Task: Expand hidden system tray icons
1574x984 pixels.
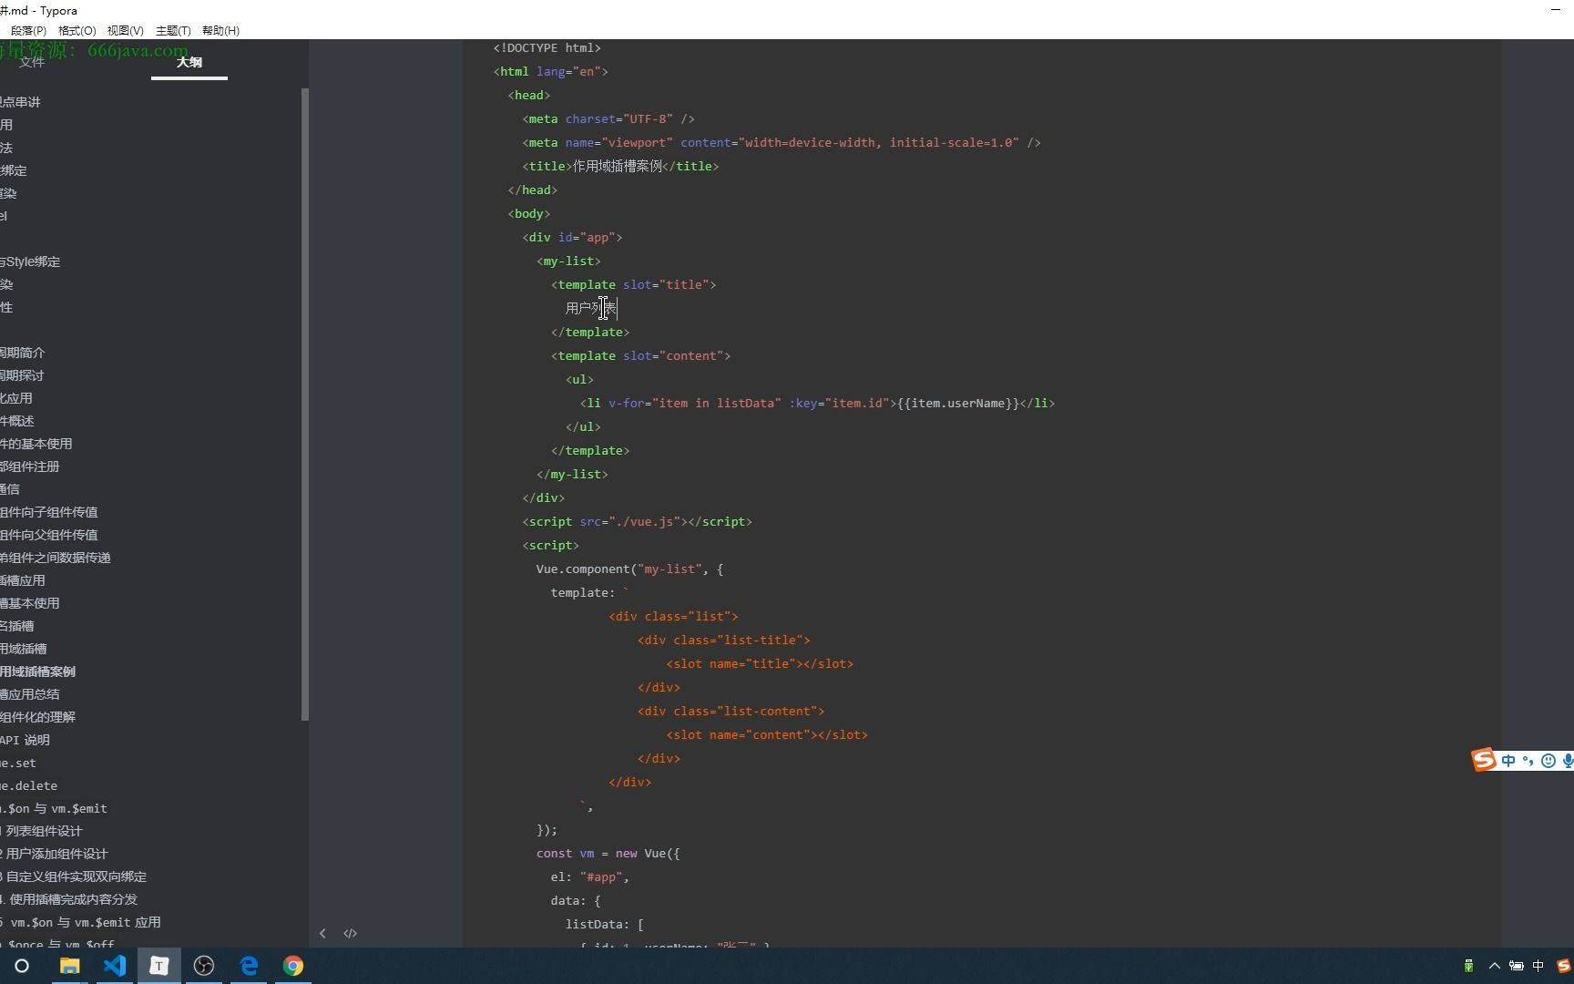Action: click(x=1494, y=966)
